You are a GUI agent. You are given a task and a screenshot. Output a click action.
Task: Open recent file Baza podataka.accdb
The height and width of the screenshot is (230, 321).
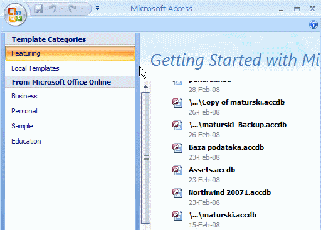[226, 147]
